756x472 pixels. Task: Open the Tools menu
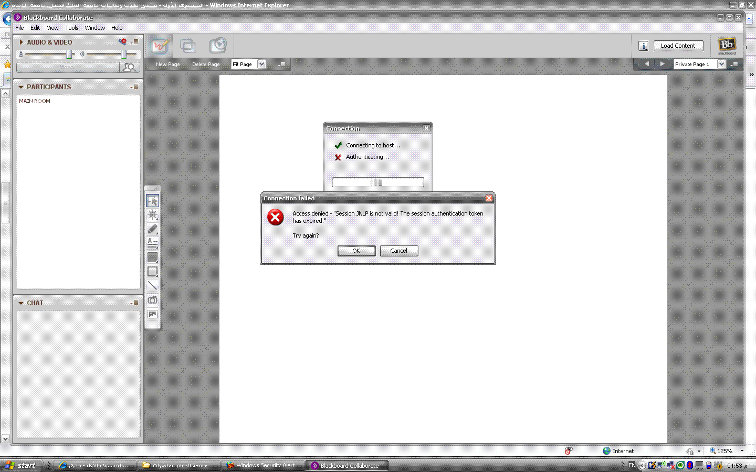point(72,28)
